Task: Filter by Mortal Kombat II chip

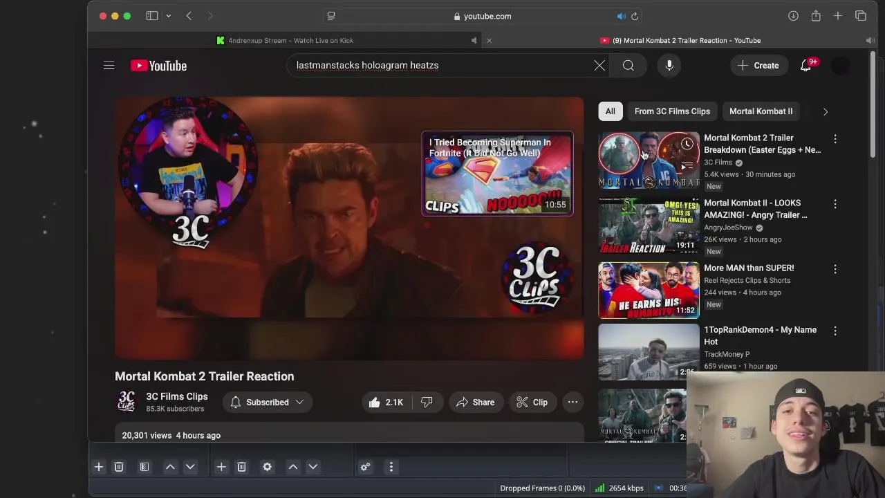Action: pyautogui.click(x=761, y=111)
